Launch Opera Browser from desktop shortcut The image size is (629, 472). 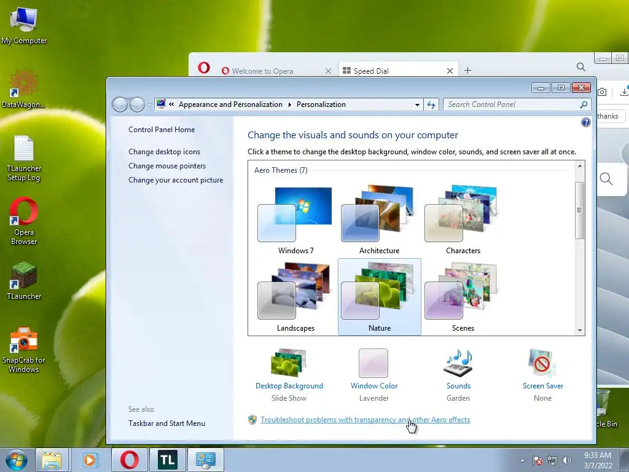pos(24,221)
